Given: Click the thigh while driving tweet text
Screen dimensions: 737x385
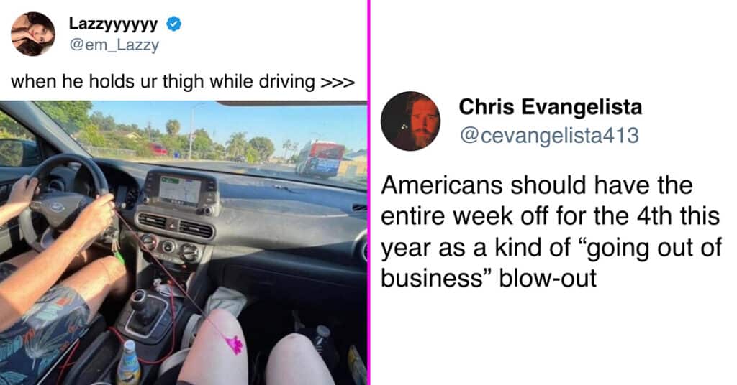Looking at the screenshot, I should (182, 82).
